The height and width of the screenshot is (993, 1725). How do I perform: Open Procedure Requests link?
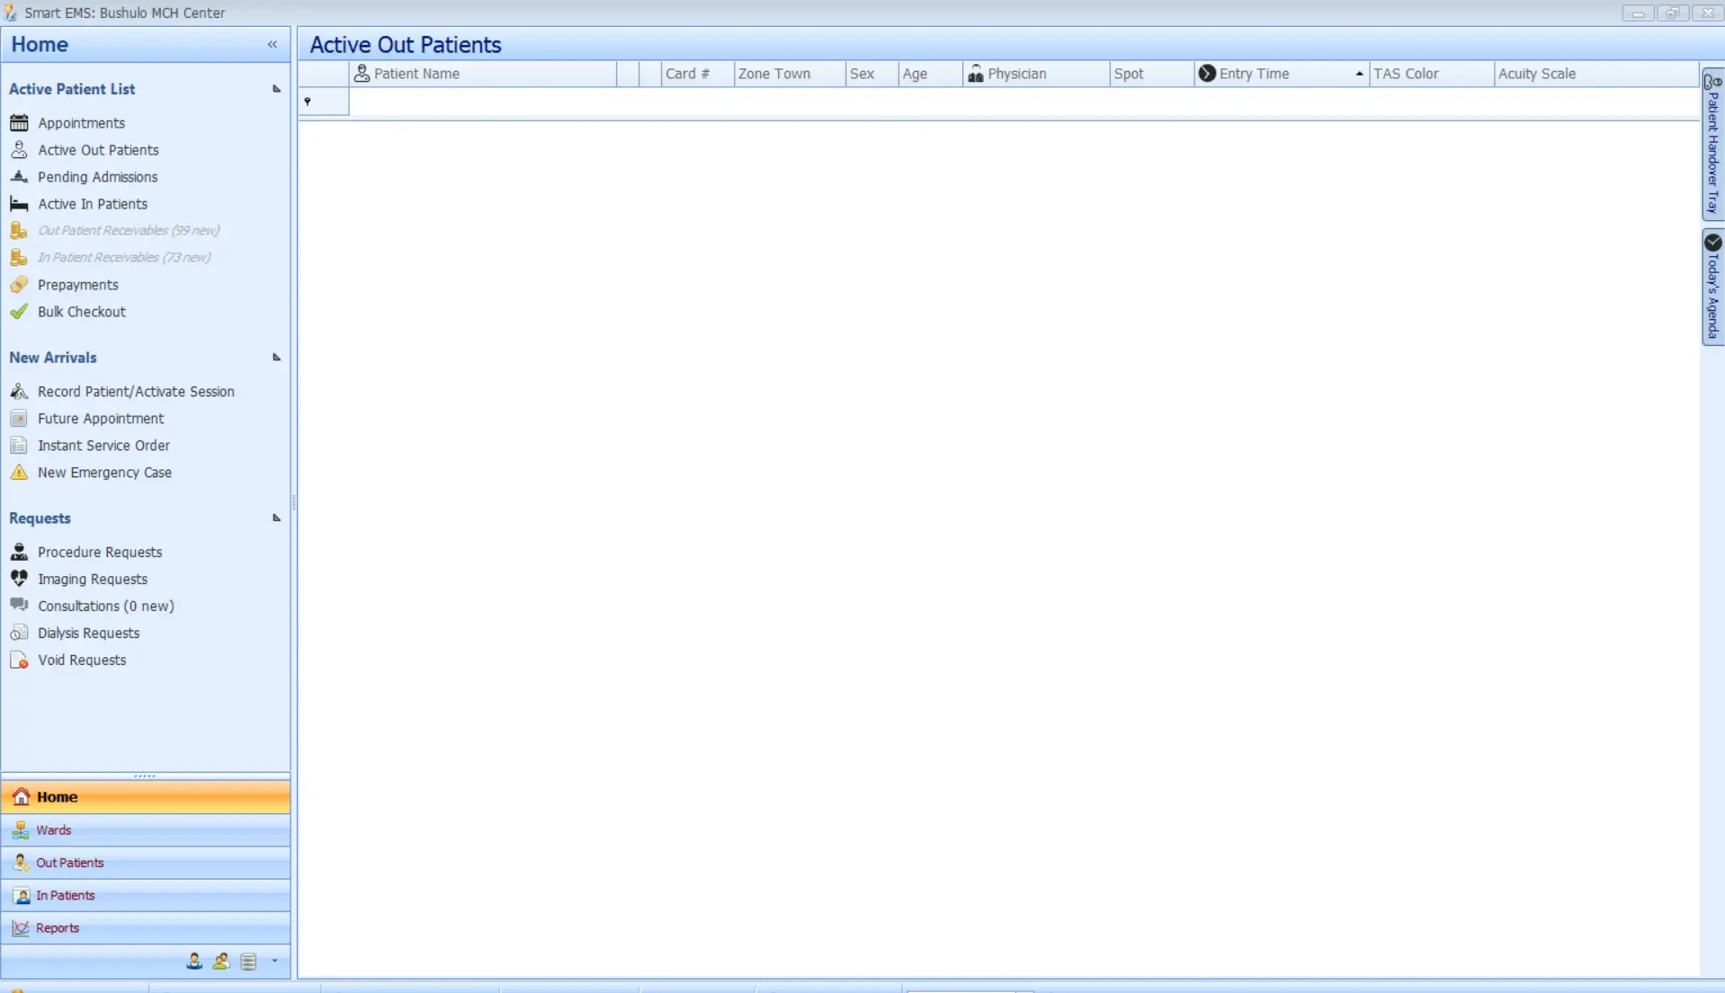(100, 553)
